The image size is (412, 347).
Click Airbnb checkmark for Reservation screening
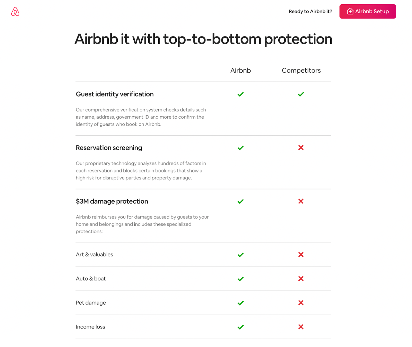click(241, 148)
